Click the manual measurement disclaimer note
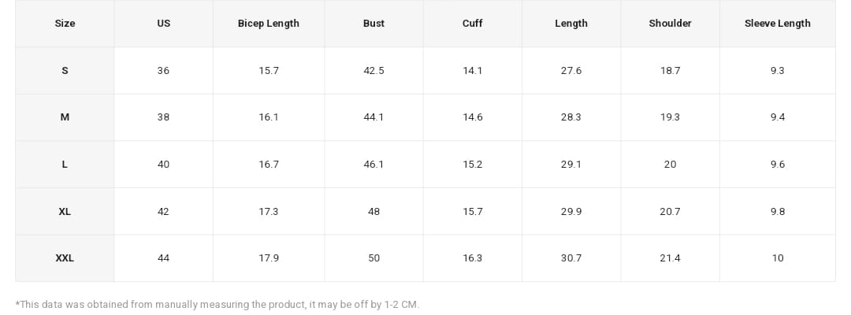Image resolution: width=851 pixels, height=315 pixels. (x=217, y=305)
